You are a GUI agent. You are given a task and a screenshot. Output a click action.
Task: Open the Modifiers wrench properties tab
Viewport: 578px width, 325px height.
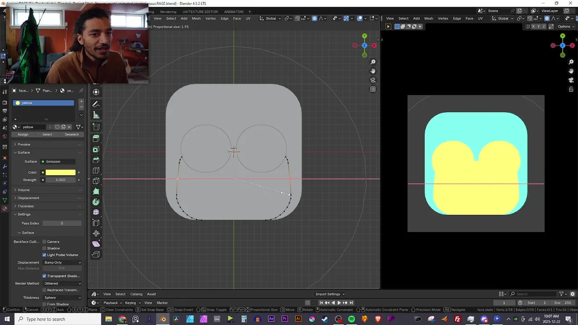click(x=5, y=166)
